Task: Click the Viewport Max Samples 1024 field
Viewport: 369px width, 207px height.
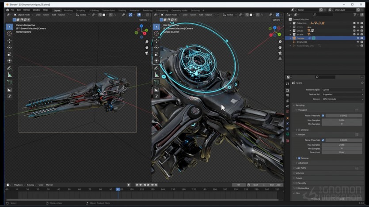Action: pyautogui.click(x=342, y=120)
